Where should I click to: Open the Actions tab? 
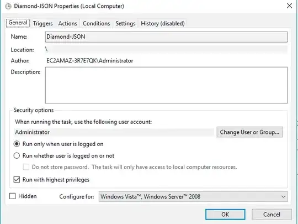point(68,23)
